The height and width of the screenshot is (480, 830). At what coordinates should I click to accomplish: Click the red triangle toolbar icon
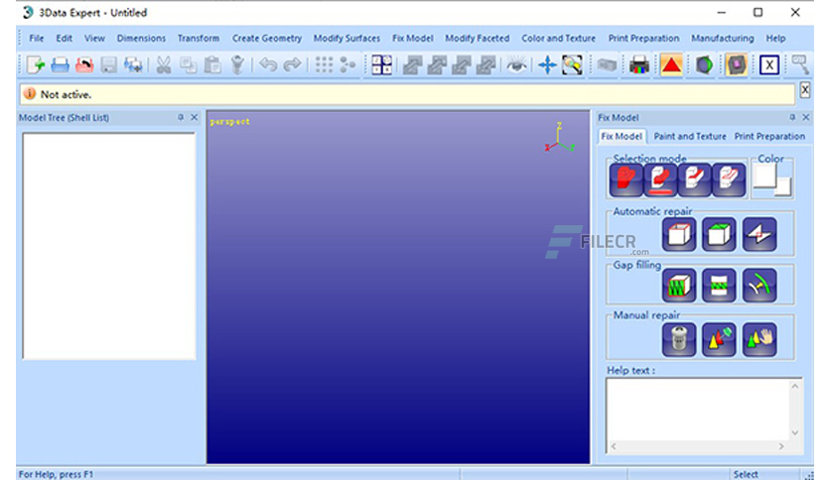click(x=671, y=65)
